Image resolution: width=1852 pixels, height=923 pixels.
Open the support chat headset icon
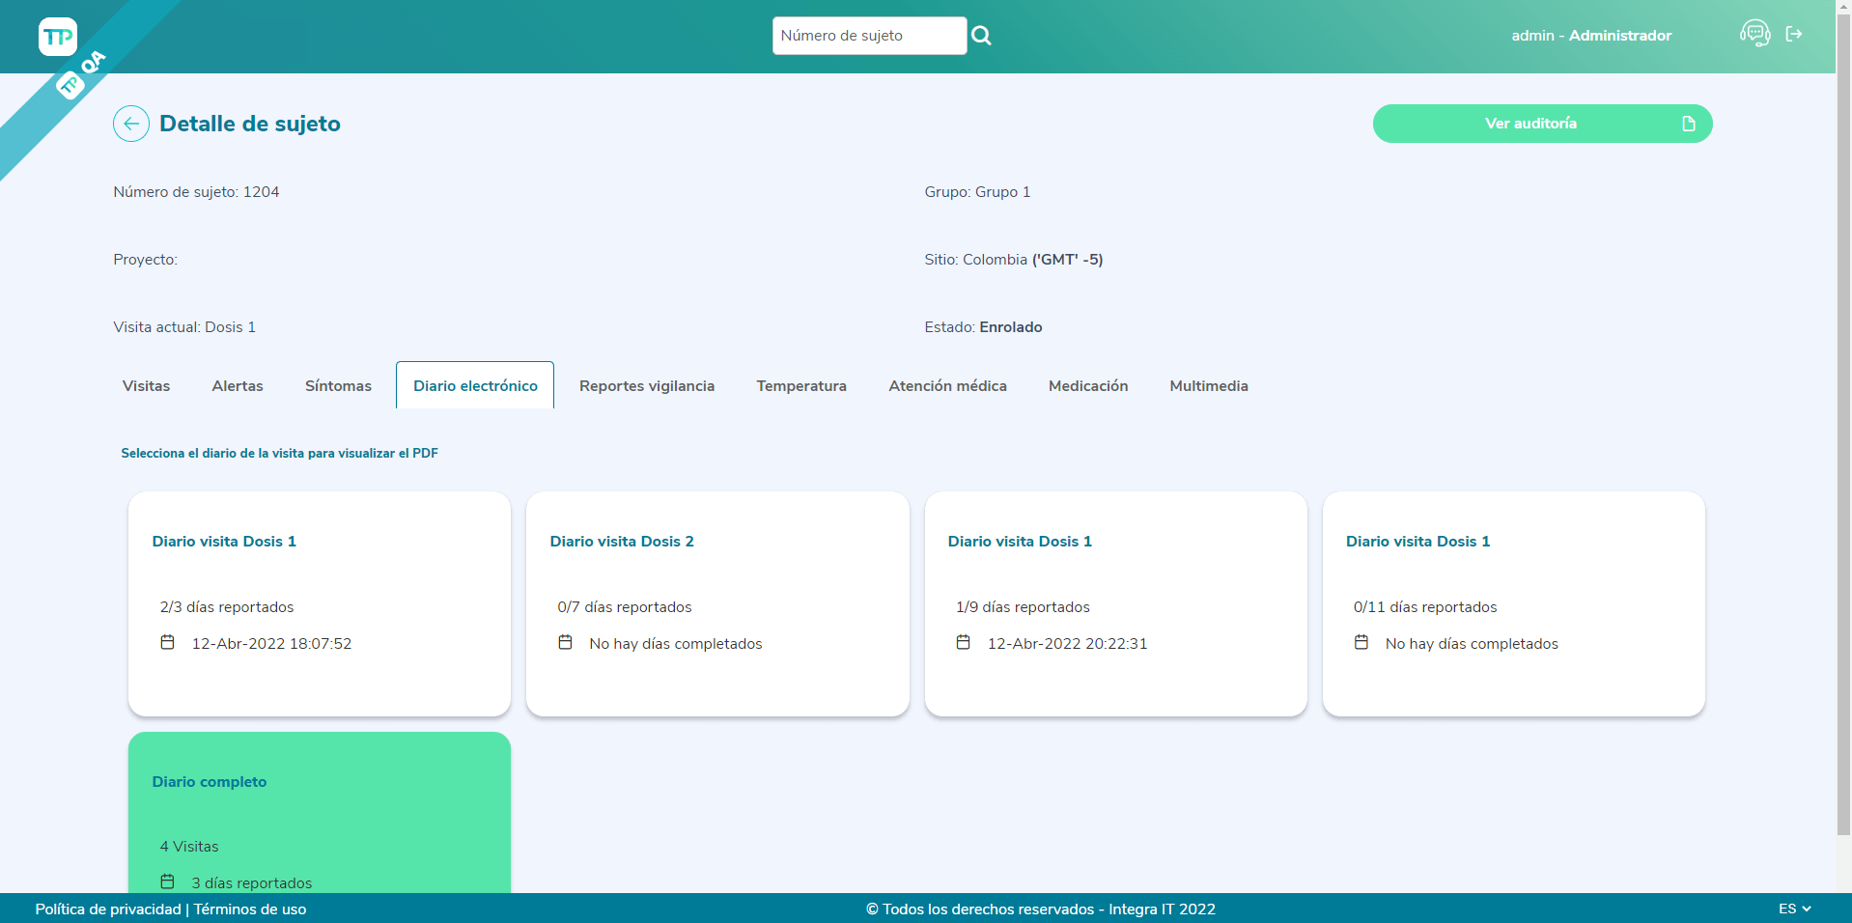point(1754,34)
